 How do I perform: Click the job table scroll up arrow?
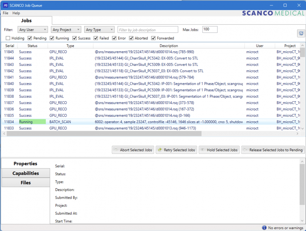pos(303,45)
